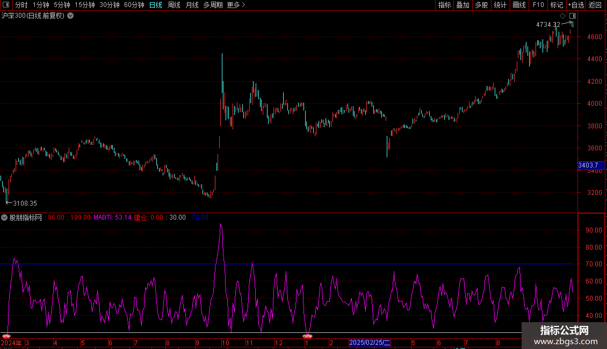Select the 日线 daily period tab
This screenshot has width=607, height=349.
point(156,5)
